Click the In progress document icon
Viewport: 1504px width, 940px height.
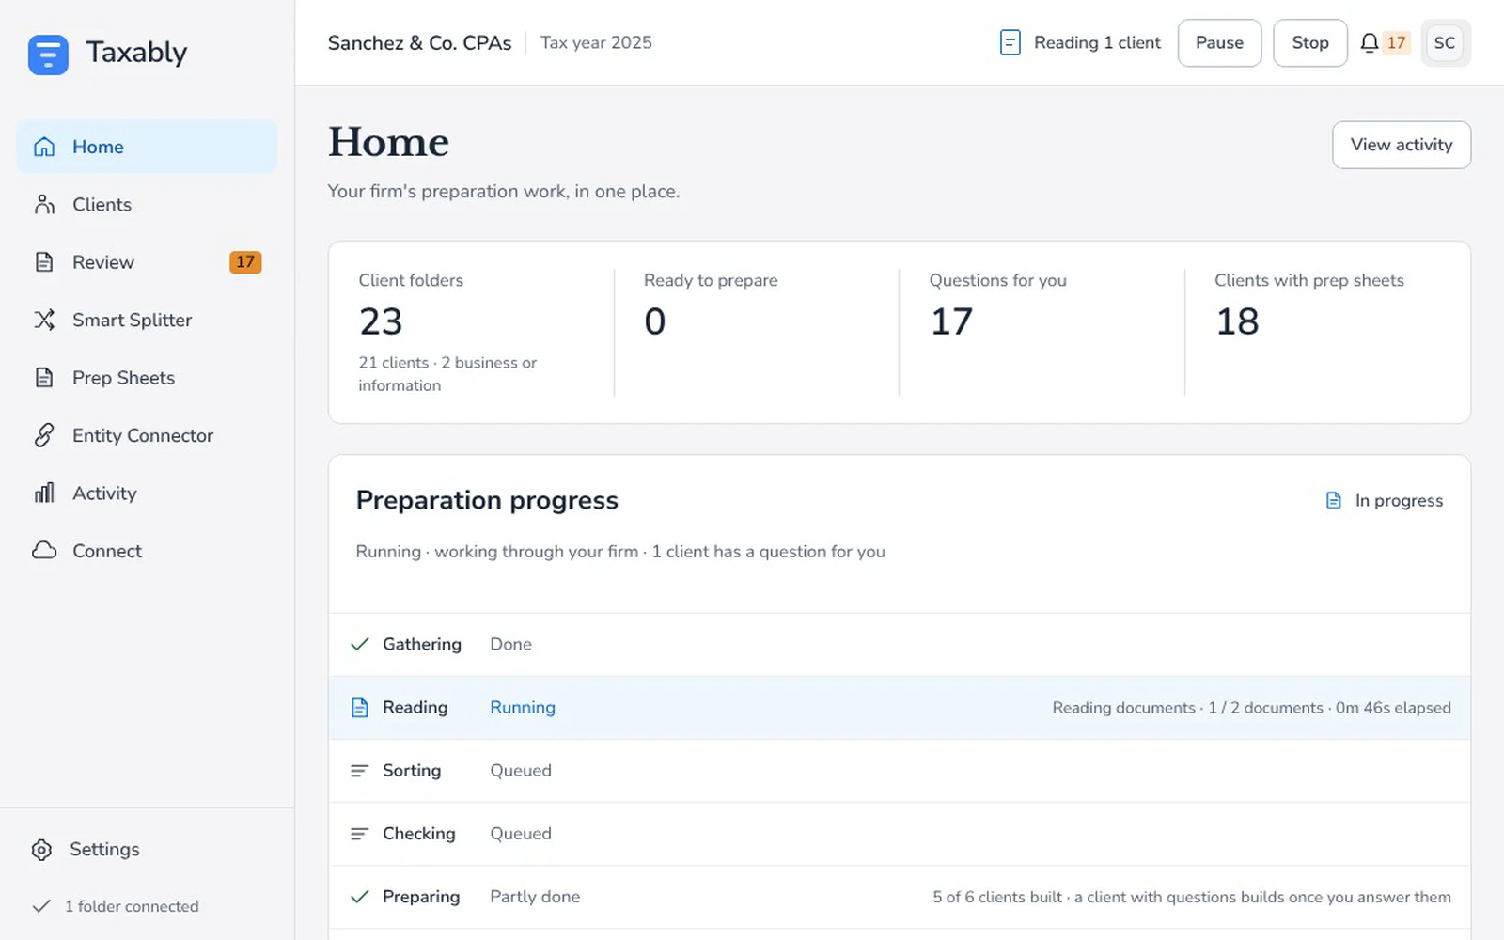click(1334, 501)
